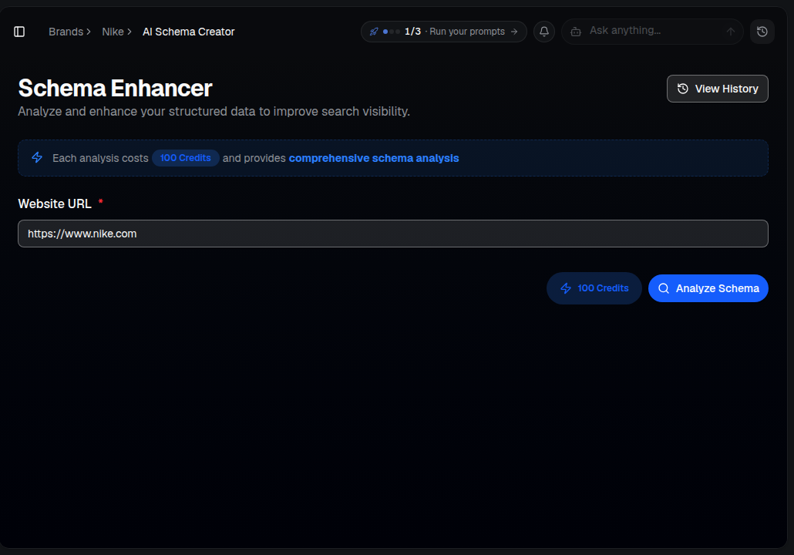Click the chevron after Nike
This screenshot has height=555, width=794.
[x=130, y=32]
